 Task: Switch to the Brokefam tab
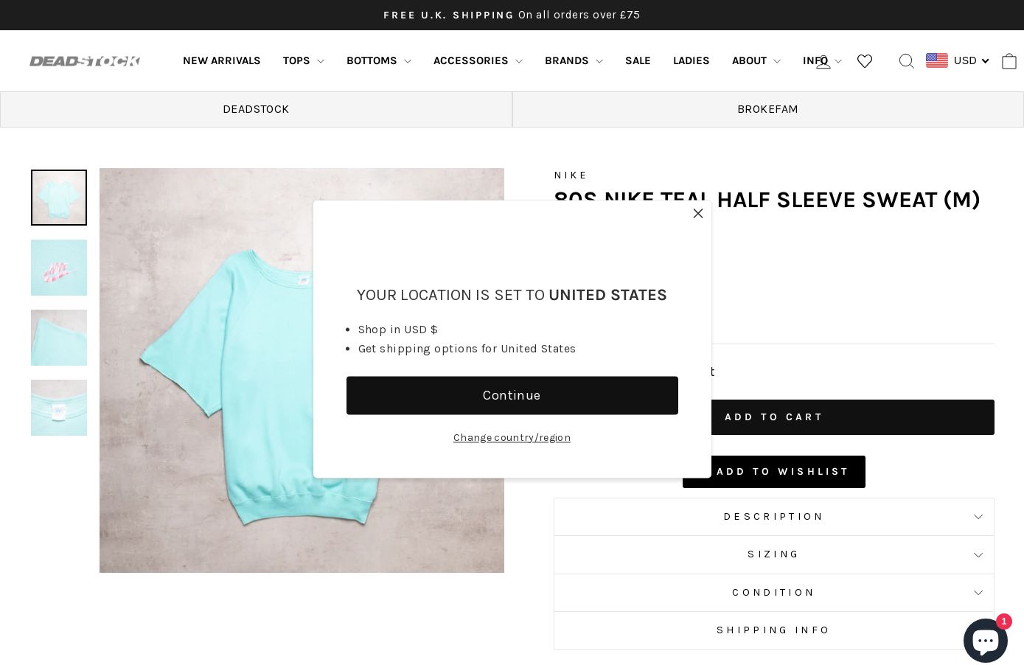point(768,109)
